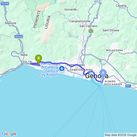The image size is (137, 137).
Task: Click the Sant'Olcese town label
Action: pos(111,30)
